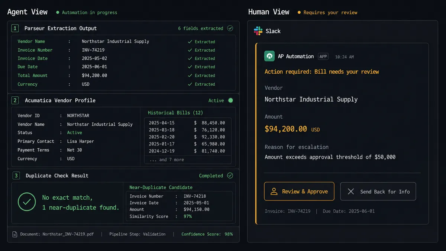Click the Near-Duplicate Candidate heading
This screenshot has height=251, width=446.
pos(161,187)
